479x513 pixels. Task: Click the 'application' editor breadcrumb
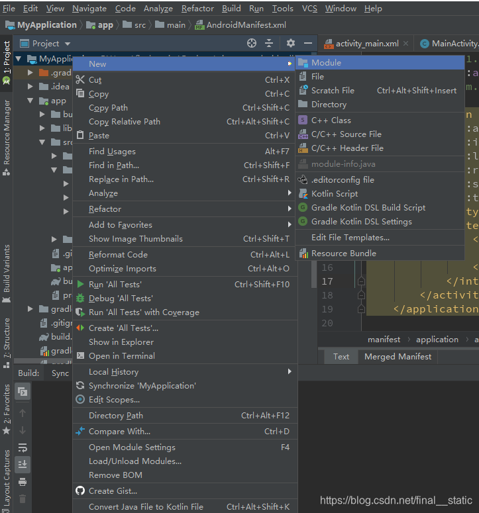click(x=437, y=340)
